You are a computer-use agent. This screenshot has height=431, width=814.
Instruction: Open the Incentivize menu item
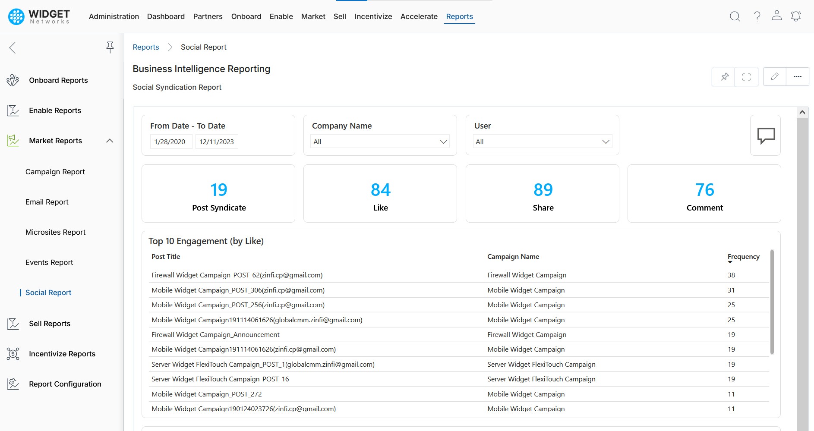[x=373, y=16]
